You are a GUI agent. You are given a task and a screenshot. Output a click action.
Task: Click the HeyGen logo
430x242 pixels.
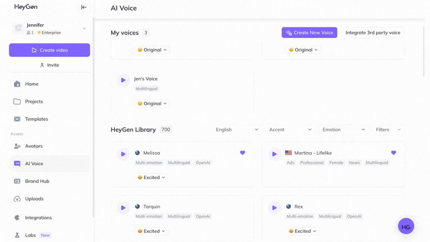click(26, 7)
